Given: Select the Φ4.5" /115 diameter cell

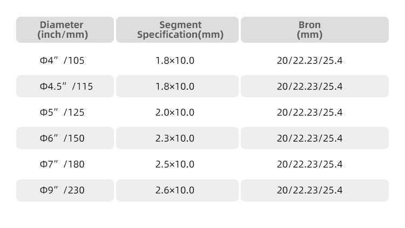Looking at the screenshot, I should click(x=65, y=86).
